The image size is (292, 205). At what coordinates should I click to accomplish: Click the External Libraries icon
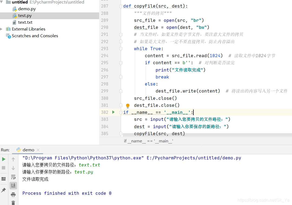tap(8, 29)
